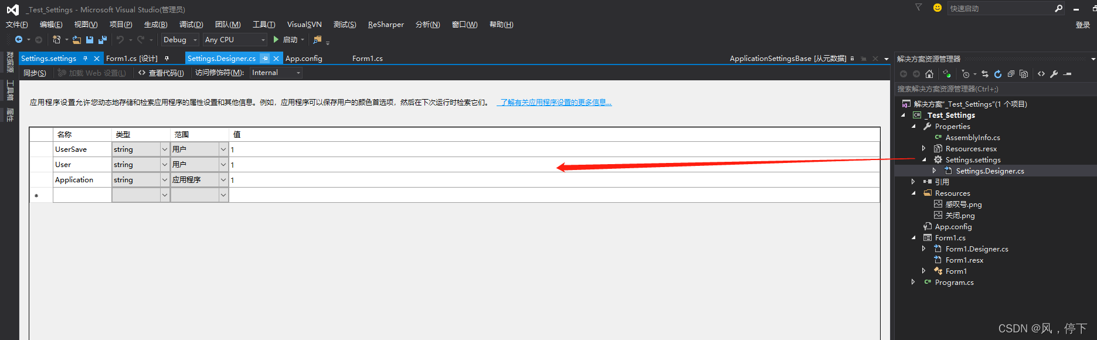Click the Solution Explorer team/source control icon
Screen dimensions: 1097x340
947,74
